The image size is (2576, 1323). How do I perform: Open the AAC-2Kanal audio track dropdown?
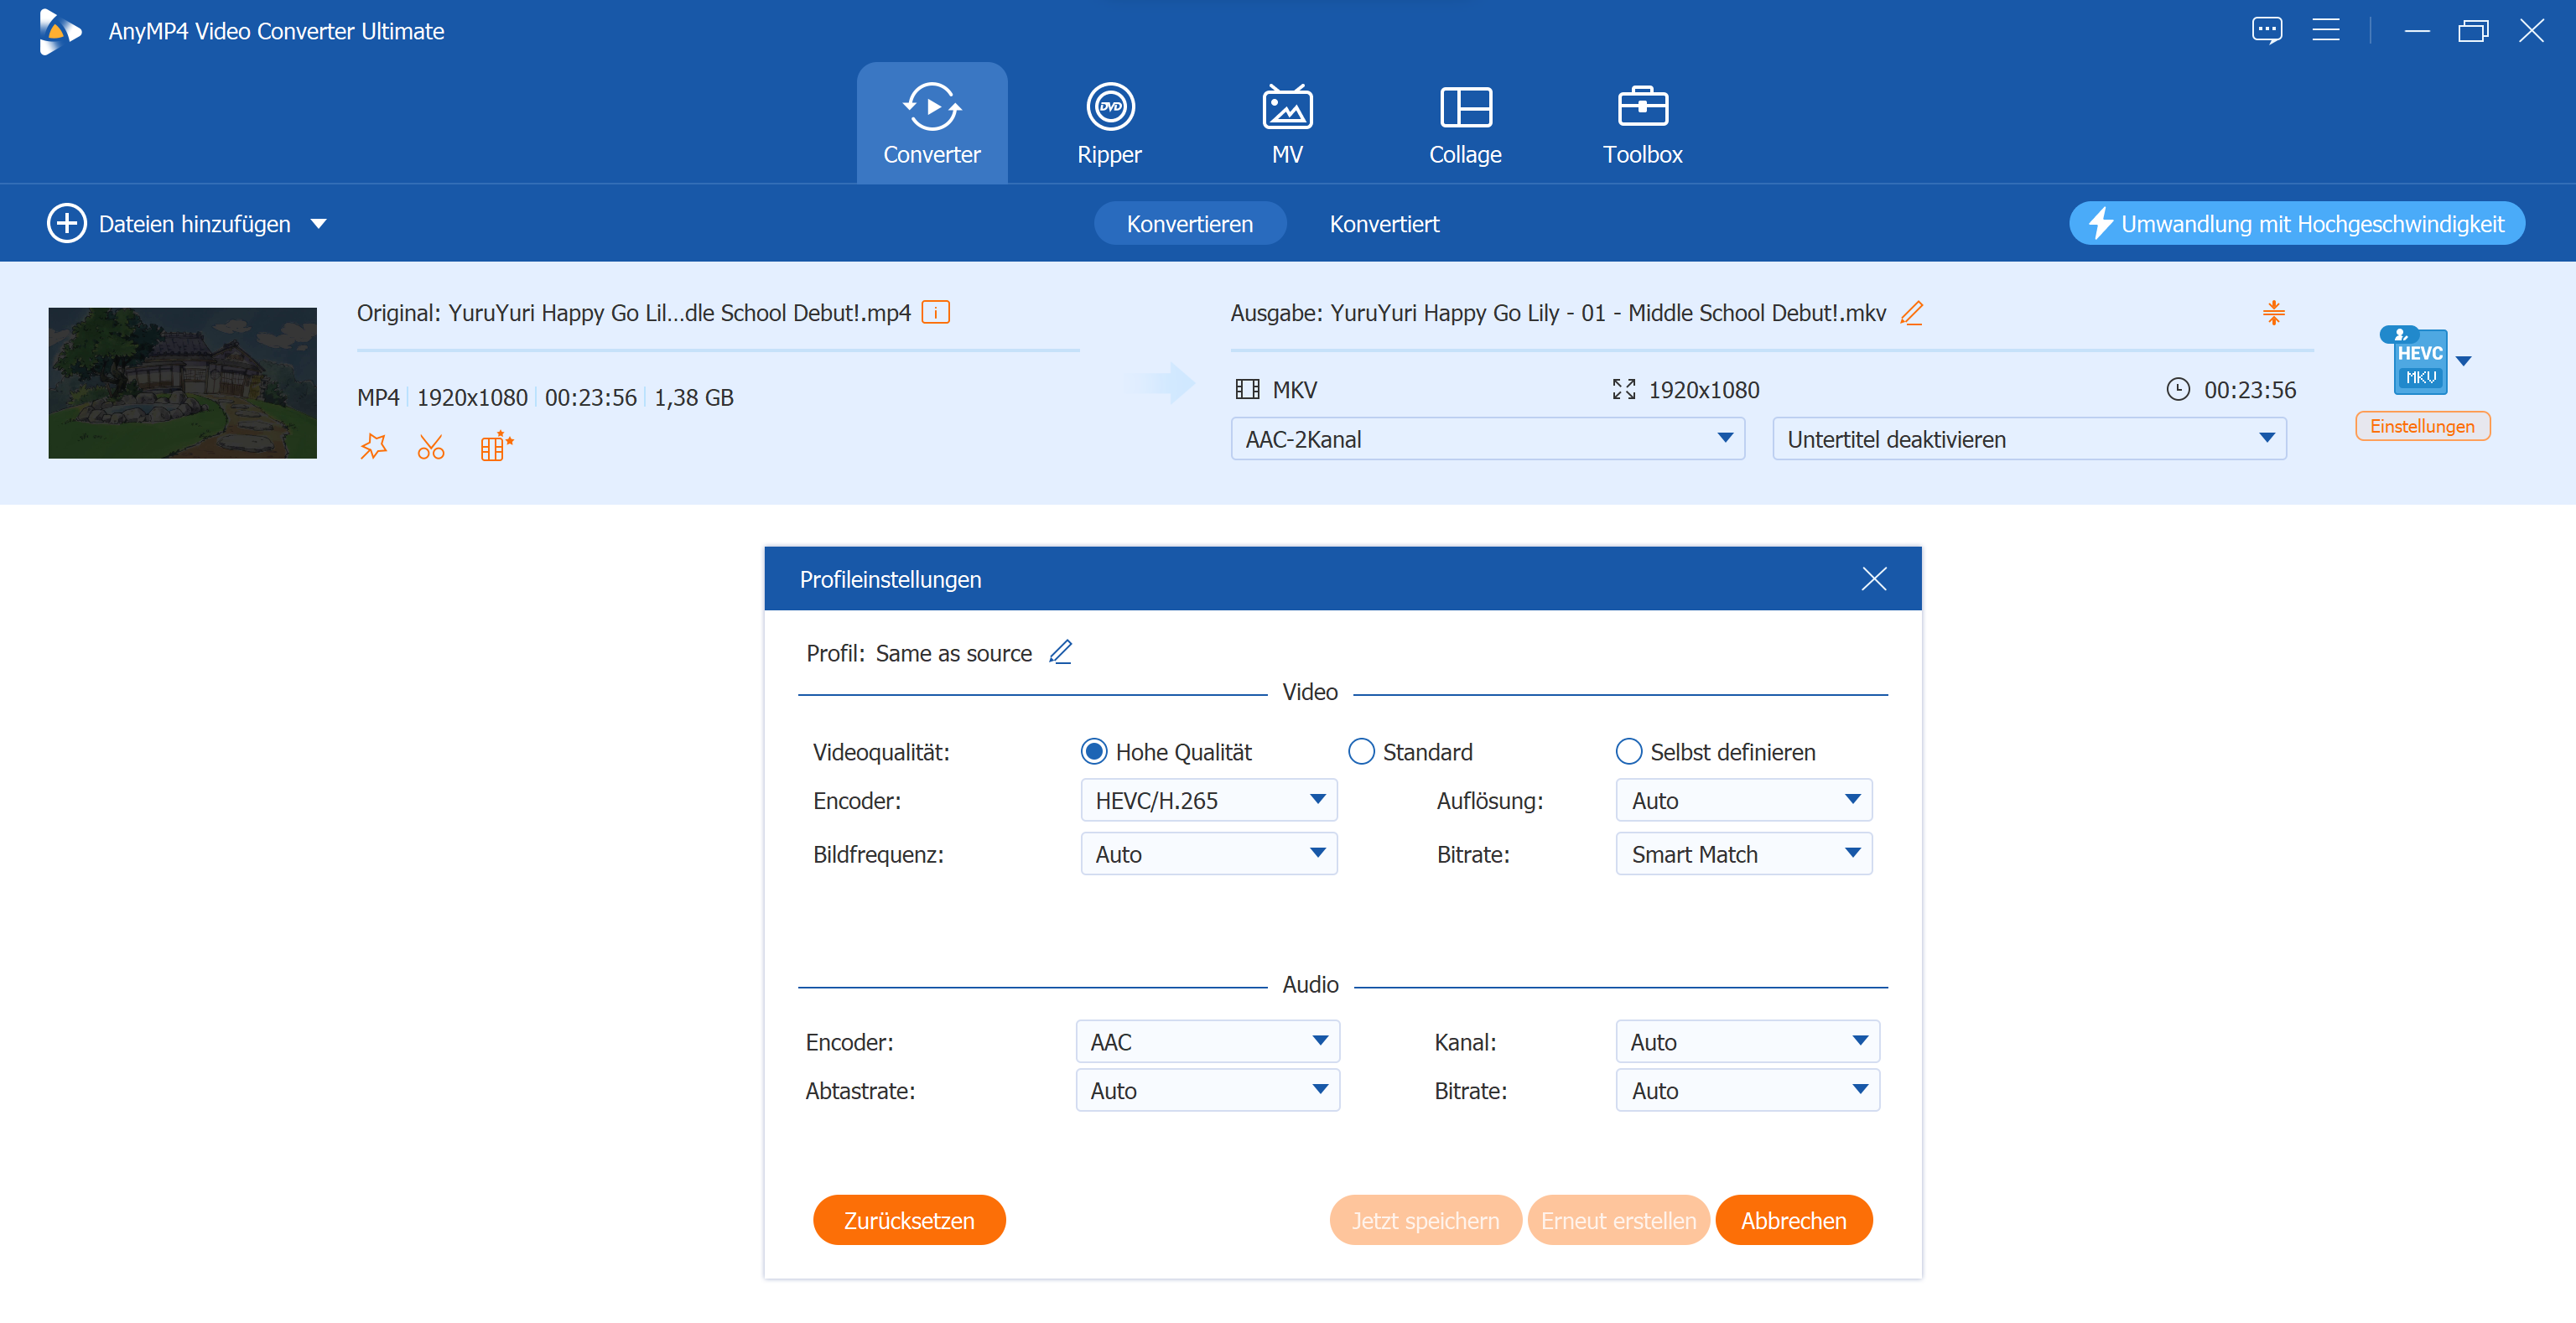coord(1487,439)
